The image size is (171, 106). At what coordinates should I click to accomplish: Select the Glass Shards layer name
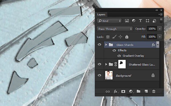tap(125, 45)
